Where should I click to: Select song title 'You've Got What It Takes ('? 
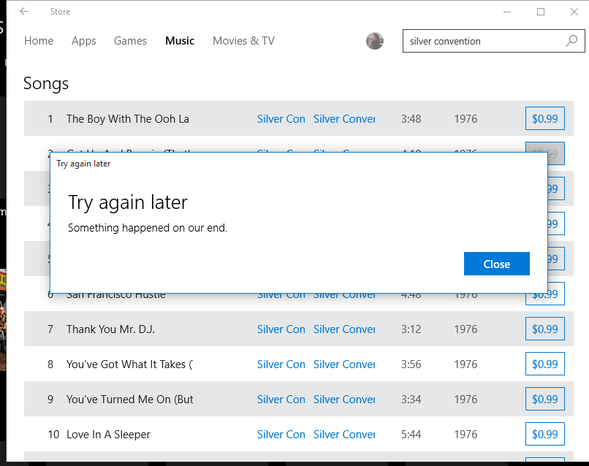[x=129, y=364]
